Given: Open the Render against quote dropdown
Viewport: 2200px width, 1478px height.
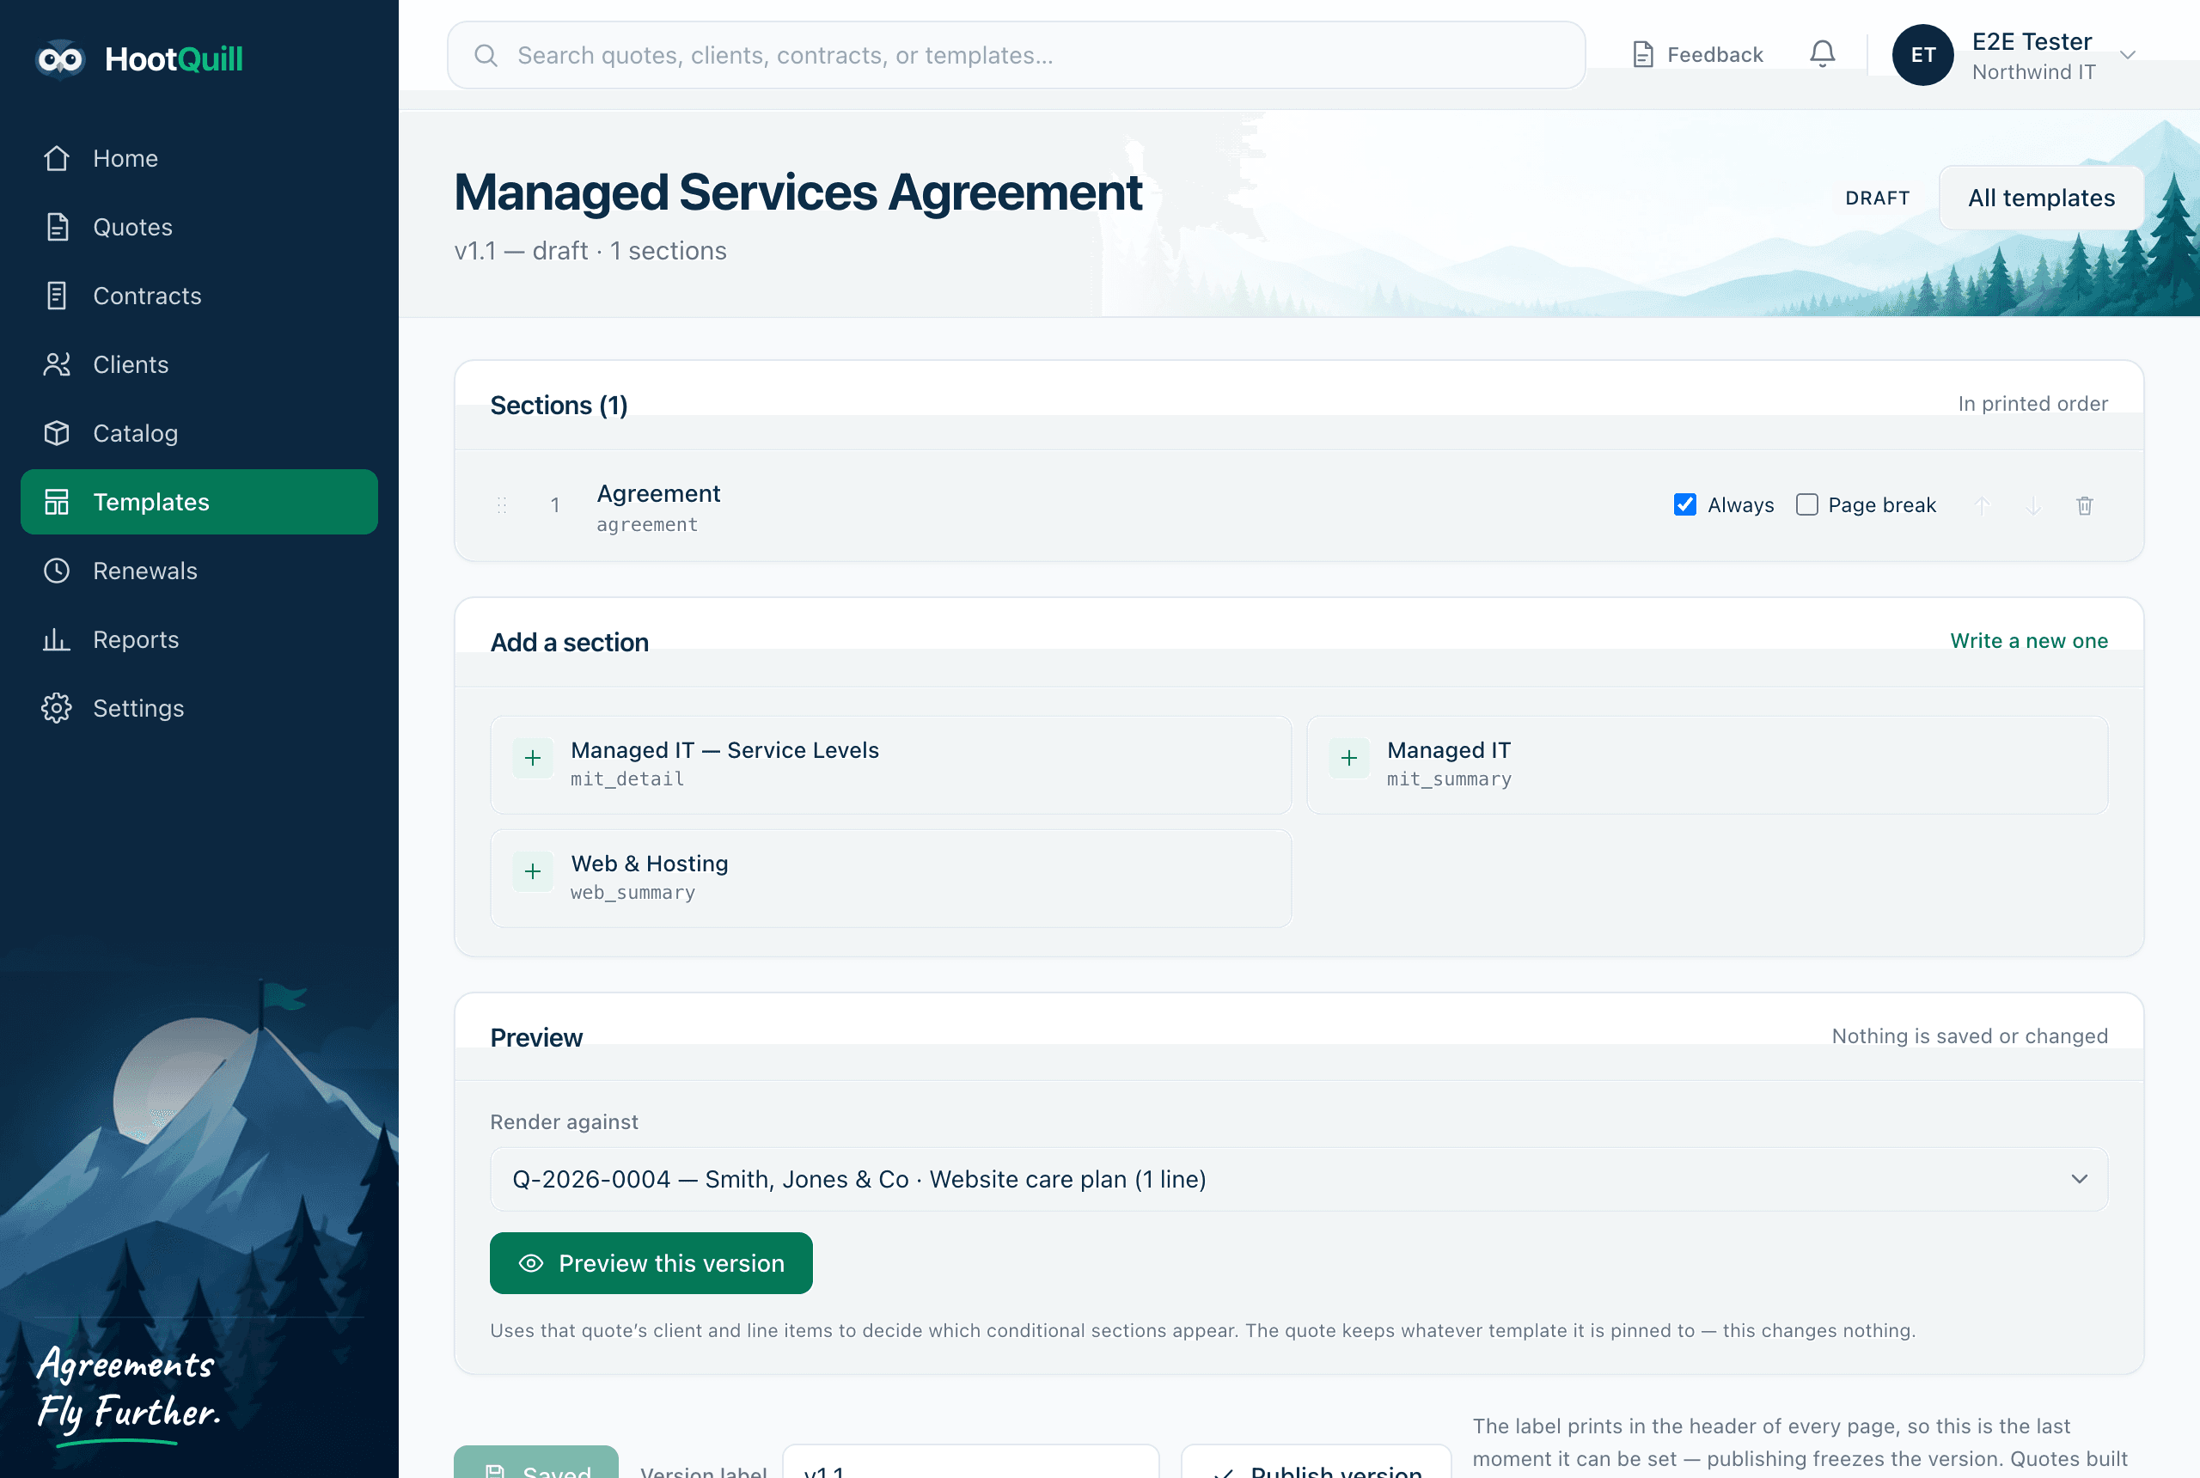Looking at the screenshot, I should [x=1298, y=1179].
